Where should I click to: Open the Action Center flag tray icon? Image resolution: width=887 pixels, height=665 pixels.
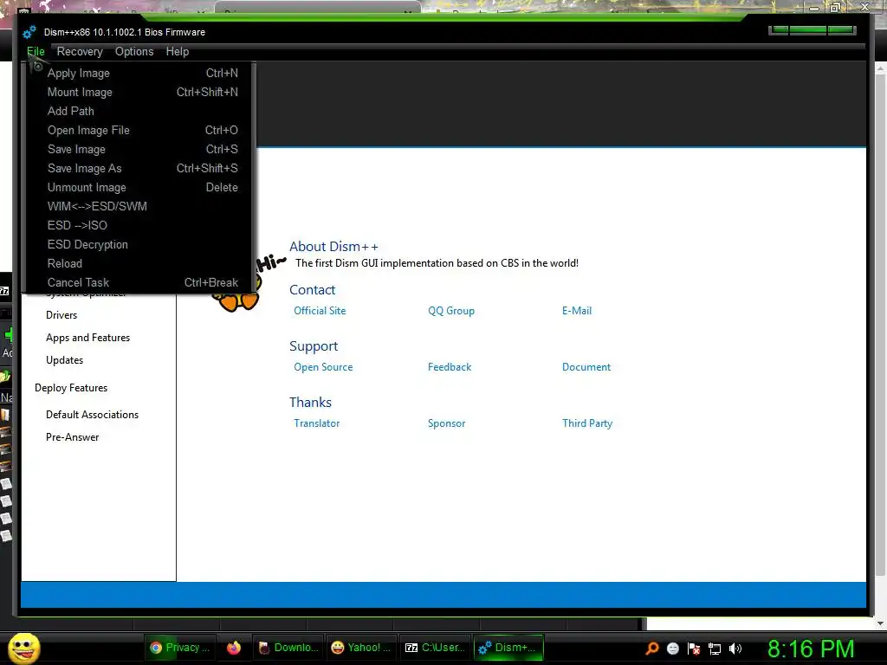pyautogui.click(x=694, y=649)
